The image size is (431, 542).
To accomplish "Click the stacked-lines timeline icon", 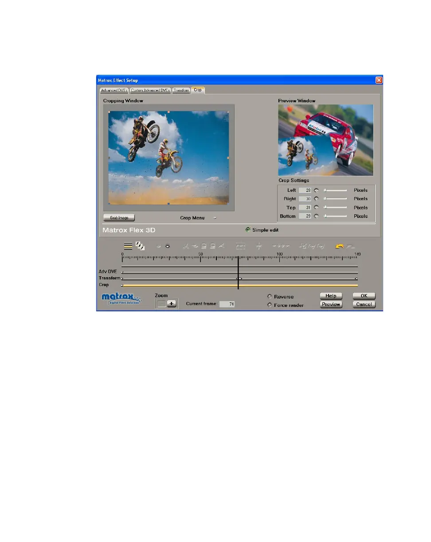I will pyautogui.click(x=128, y=246).
